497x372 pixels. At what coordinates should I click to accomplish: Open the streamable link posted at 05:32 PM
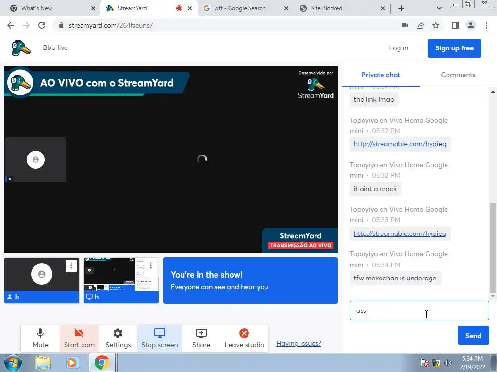[x=400, y=144]
